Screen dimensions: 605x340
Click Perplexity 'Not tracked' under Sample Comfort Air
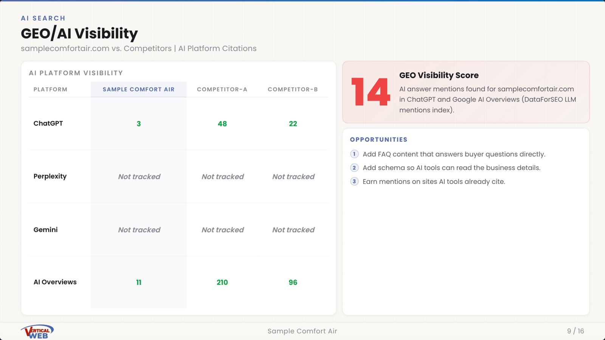click(139, 176)
